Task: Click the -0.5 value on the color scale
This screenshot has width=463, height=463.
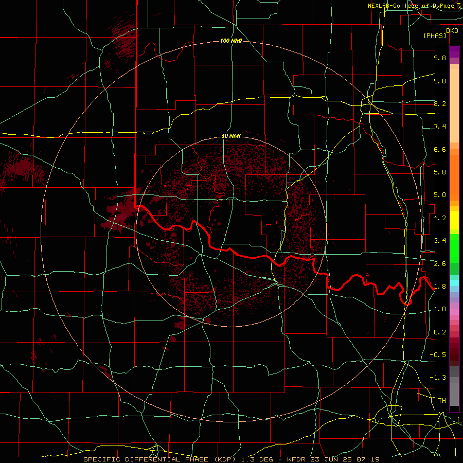Action: (x=438, y=355)
